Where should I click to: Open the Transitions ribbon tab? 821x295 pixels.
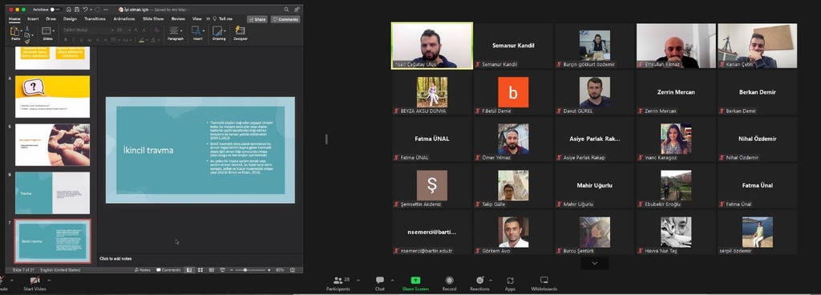(x=95, y=18)
